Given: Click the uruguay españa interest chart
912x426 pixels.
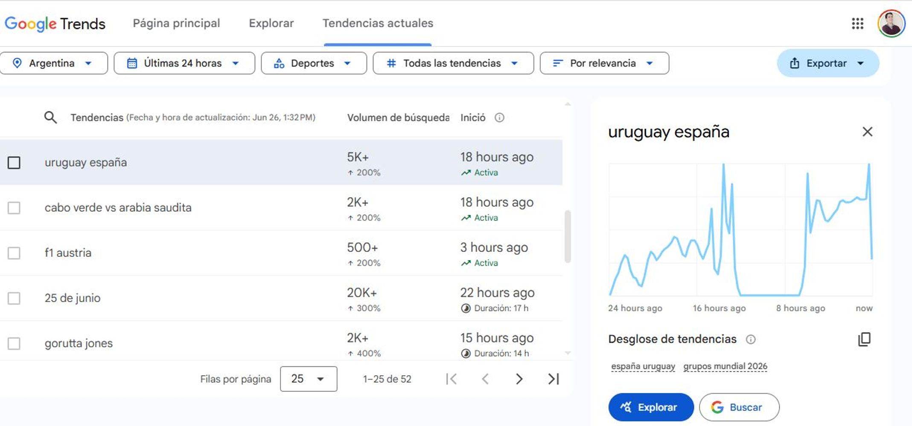Looking at the screenshot, I should [740, 229].
